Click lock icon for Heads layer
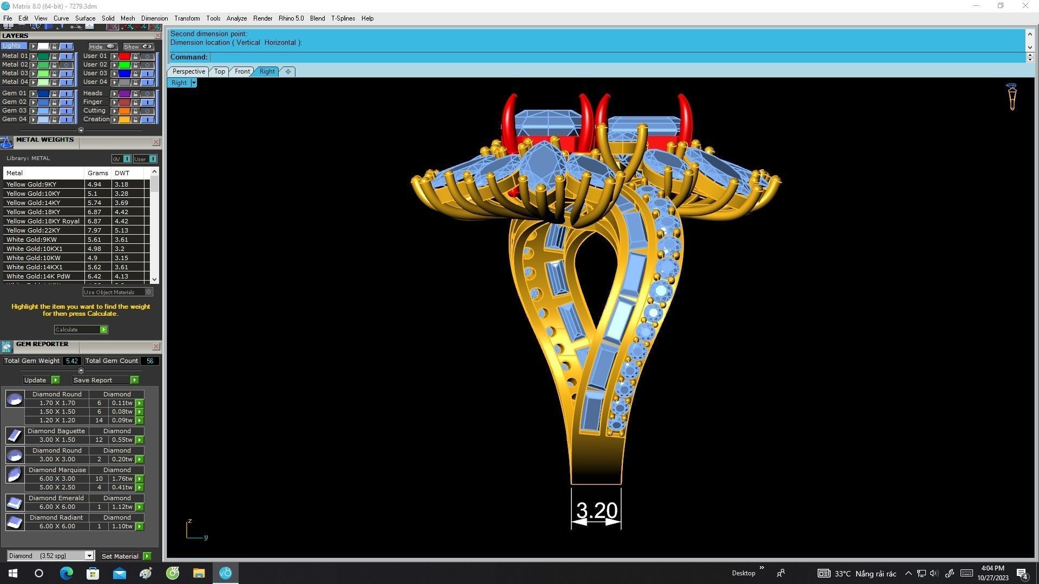Viewport: 1039px width, 584px height. (x=136, y=94)
